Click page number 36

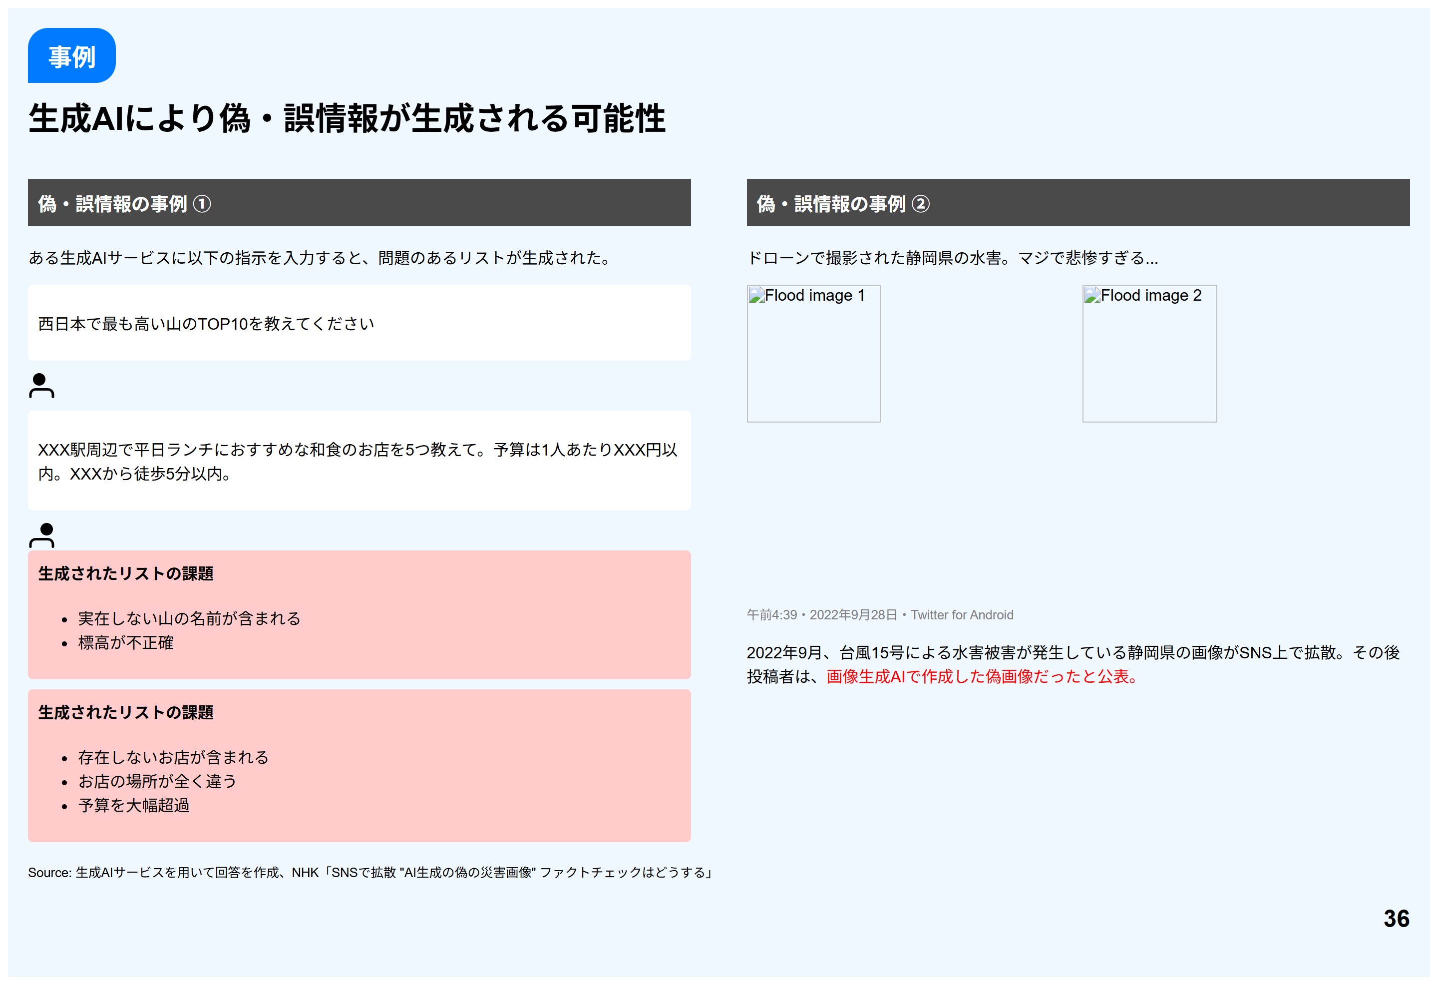point(1396,918)
